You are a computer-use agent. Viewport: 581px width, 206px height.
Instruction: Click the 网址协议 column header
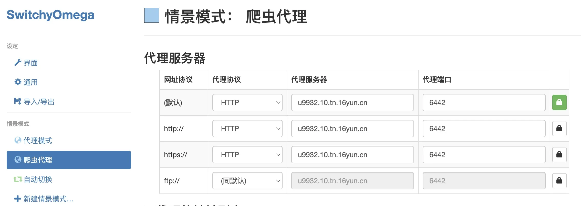178,79
